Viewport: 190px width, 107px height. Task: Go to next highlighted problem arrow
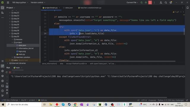(183, 12)
